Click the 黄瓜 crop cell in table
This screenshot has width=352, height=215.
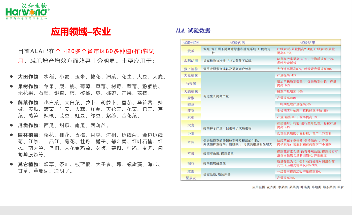pos(191,51)
